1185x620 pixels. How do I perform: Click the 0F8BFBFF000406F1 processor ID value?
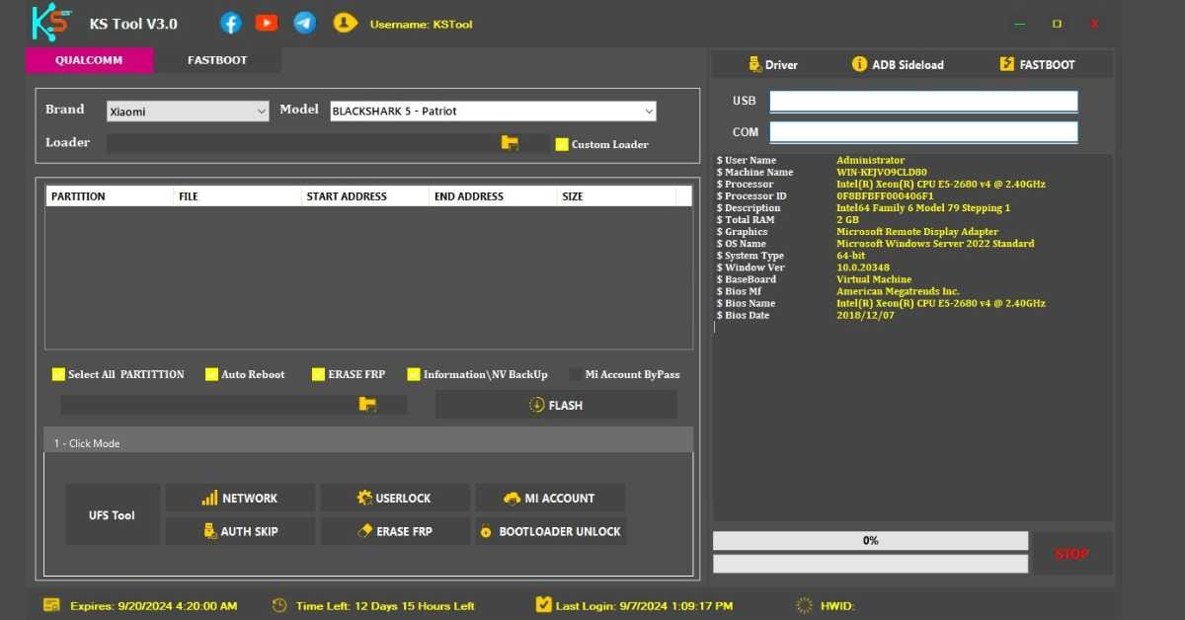pos(885,195)
